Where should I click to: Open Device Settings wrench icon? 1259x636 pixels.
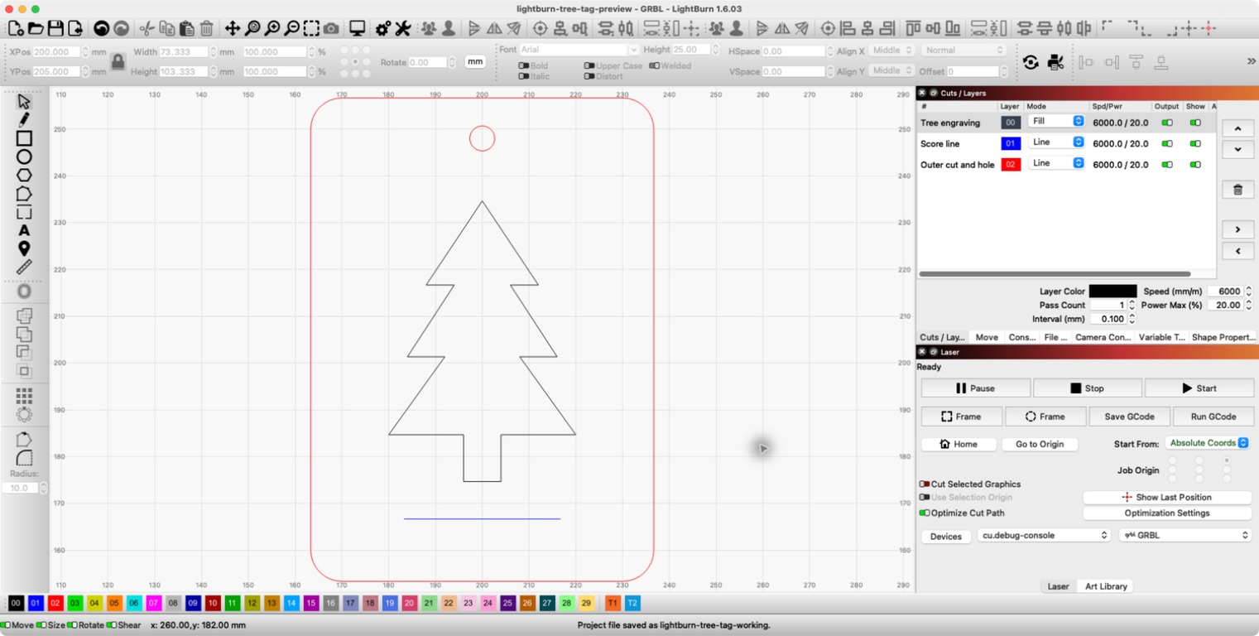click(x=403, y=28)
